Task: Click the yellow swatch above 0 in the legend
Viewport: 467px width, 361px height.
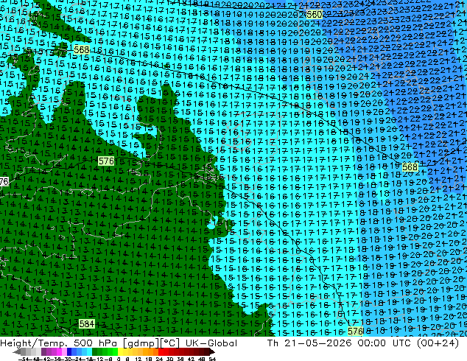Action: point(120,351)
